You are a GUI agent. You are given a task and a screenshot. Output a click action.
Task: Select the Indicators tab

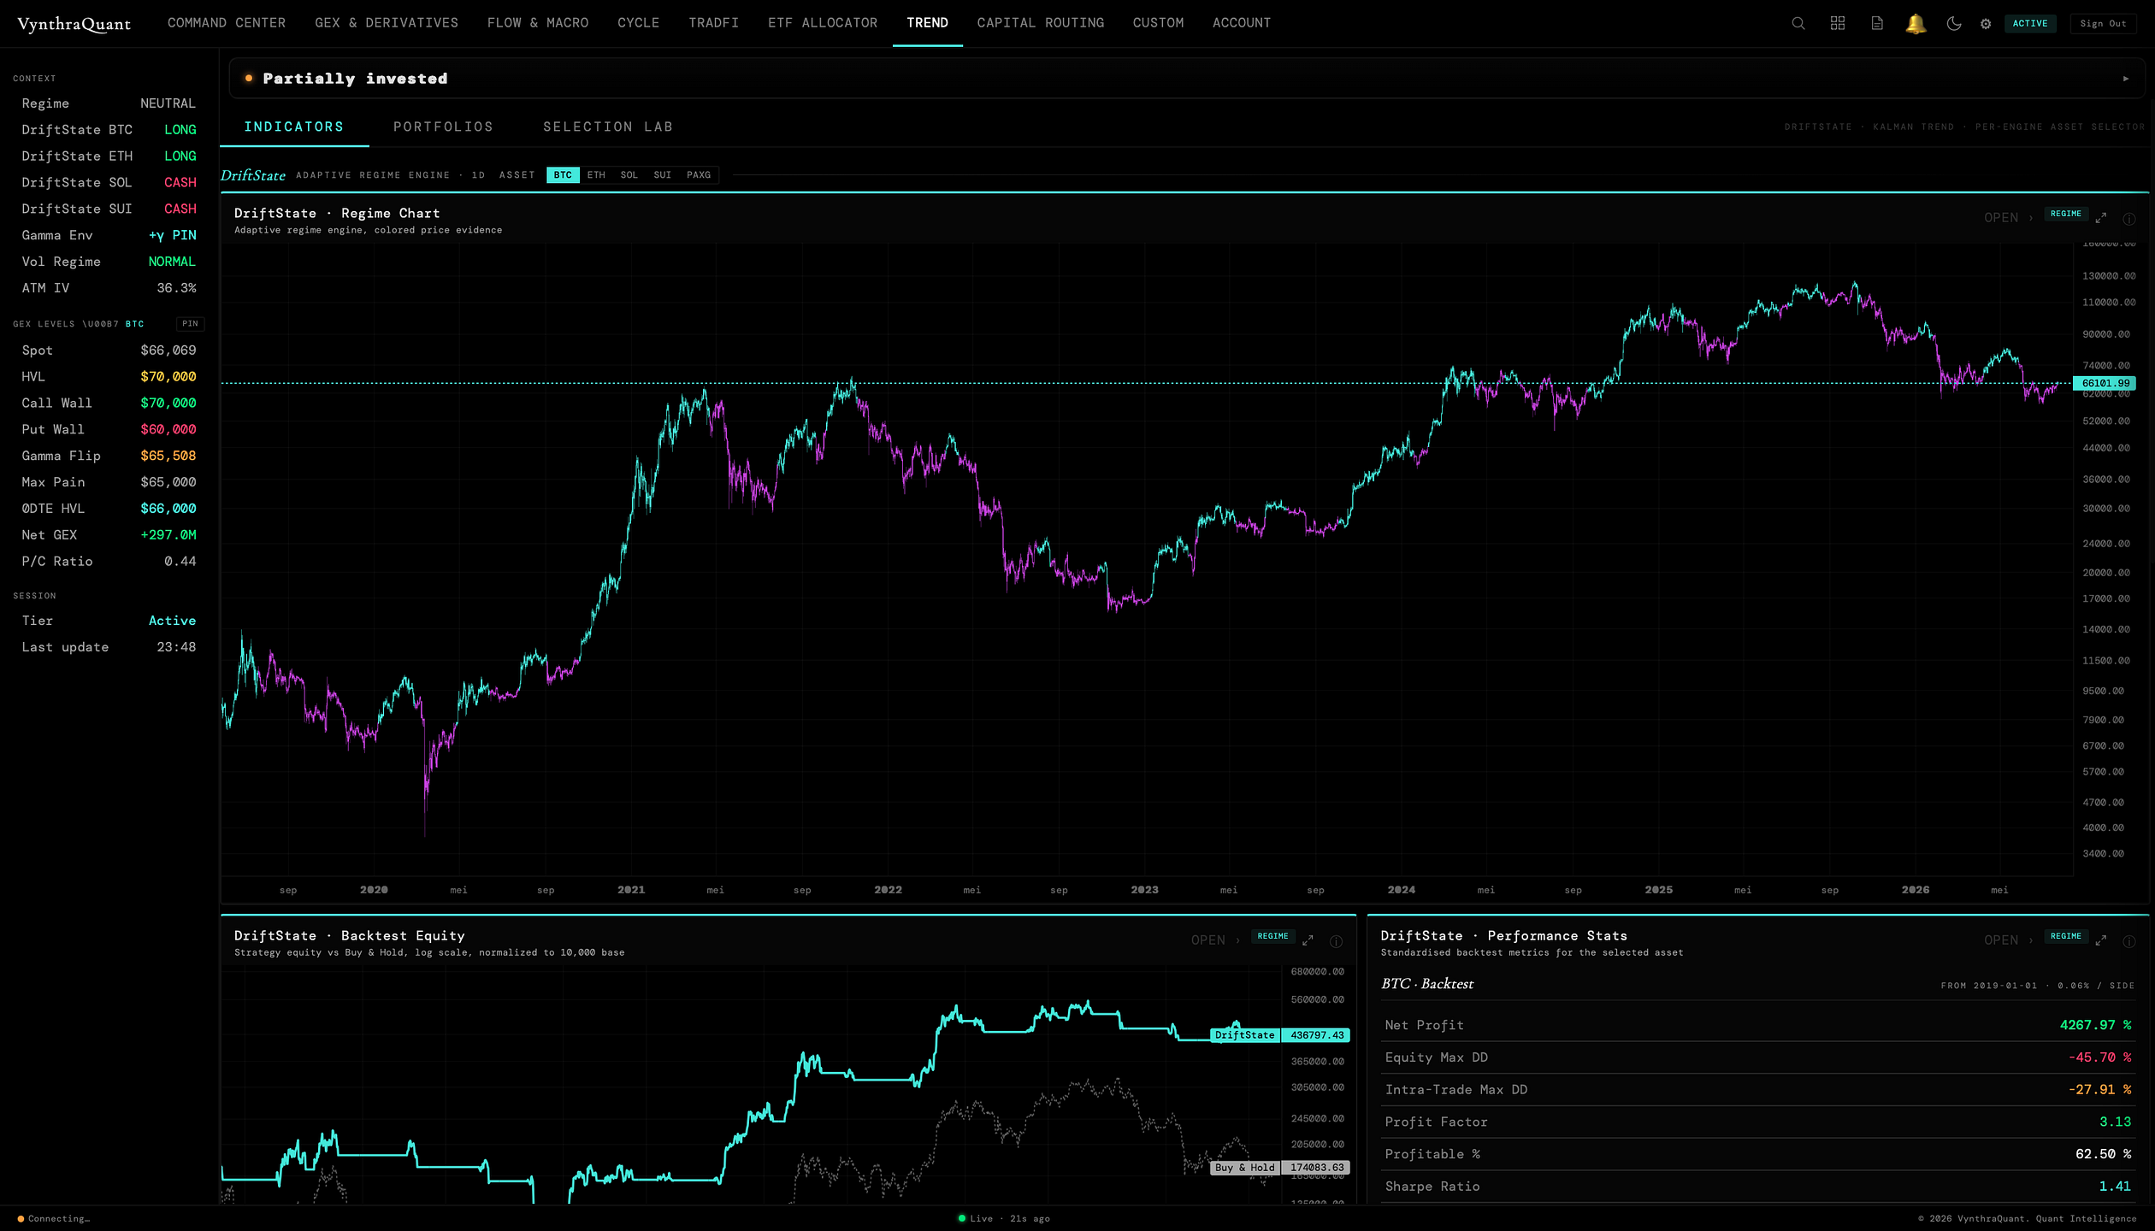(294, 127)
